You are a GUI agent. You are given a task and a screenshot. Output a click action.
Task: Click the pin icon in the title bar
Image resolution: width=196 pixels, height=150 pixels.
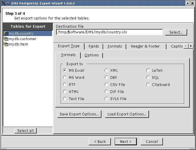8,3
